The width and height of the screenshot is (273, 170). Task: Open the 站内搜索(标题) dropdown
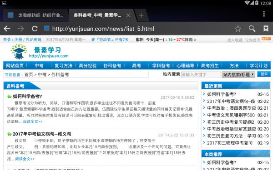click(238, 75)
